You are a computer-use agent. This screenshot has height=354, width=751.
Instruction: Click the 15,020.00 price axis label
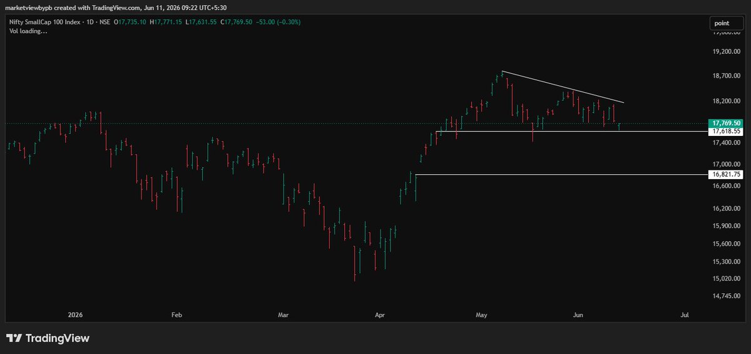[726, 278]
